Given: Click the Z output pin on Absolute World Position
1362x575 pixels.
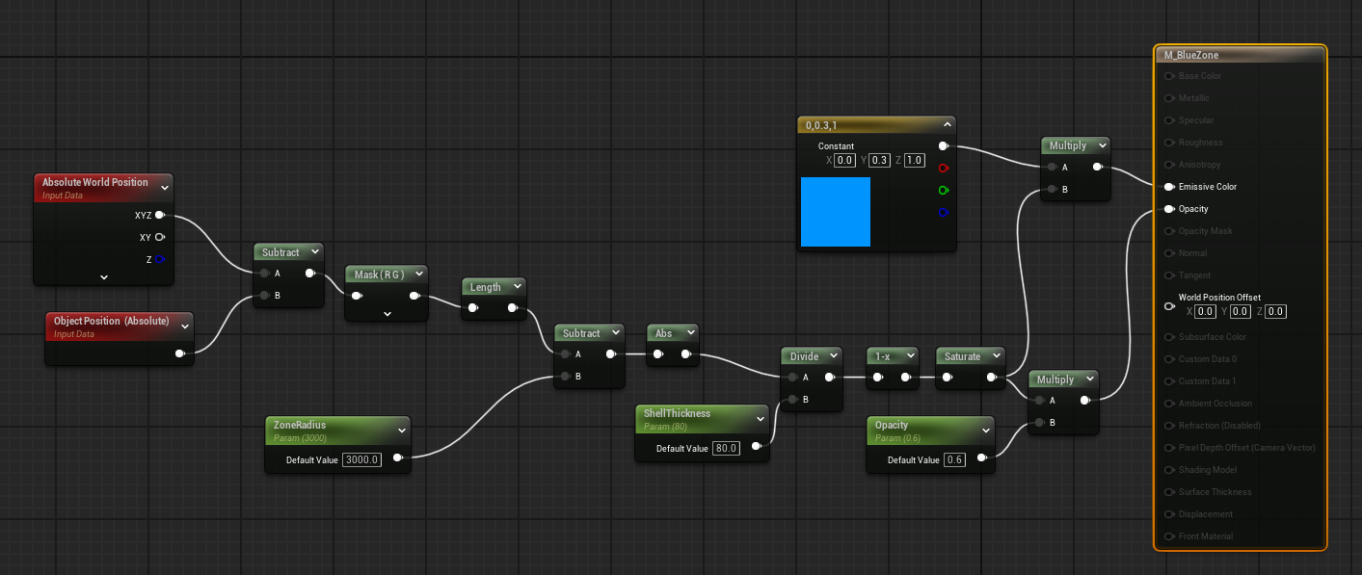Looking at the screenshot, I should point(161,259).
